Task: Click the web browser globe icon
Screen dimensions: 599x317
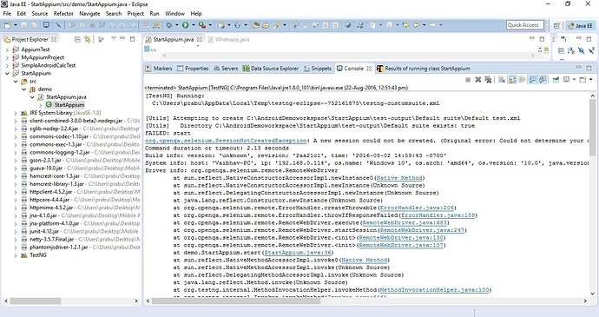Action: [347, 25]
